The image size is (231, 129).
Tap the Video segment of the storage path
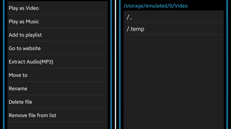(181, 6)
